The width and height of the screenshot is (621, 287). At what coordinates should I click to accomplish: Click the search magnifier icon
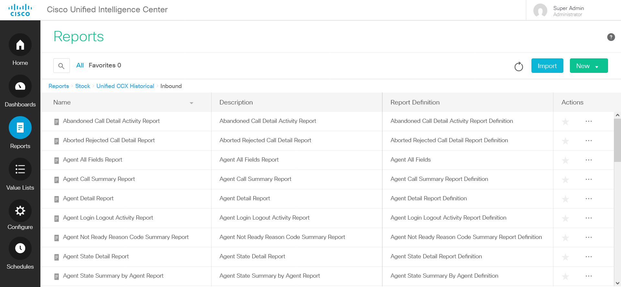click(x=61, y=66)
